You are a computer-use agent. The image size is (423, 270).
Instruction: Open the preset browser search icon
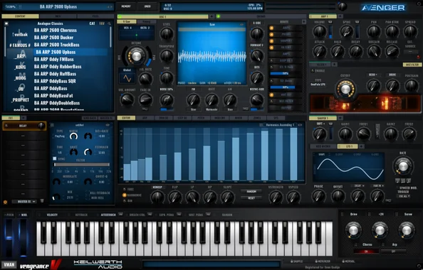pyautogui.click(x=109, y=23)
